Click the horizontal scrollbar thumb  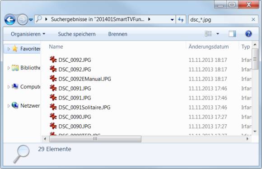tap(95, 139)
